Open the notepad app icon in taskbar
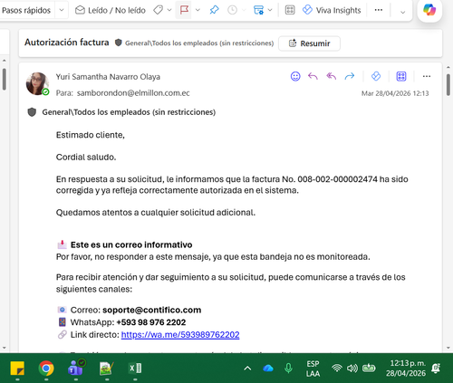Image resolution: width=453 pixels, height=383 pixels. coord(106,369)
